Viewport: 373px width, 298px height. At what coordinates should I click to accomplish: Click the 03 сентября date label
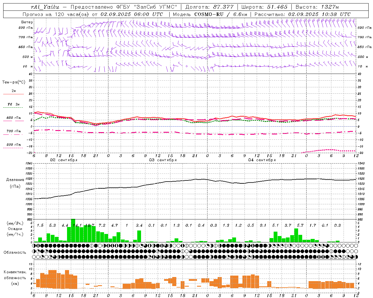pyautogui.click(x=163, y=160)
